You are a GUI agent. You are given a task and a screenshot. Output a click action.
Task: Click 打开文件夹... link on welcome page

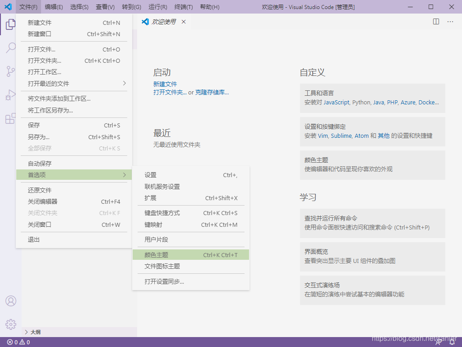coord(170,92)
